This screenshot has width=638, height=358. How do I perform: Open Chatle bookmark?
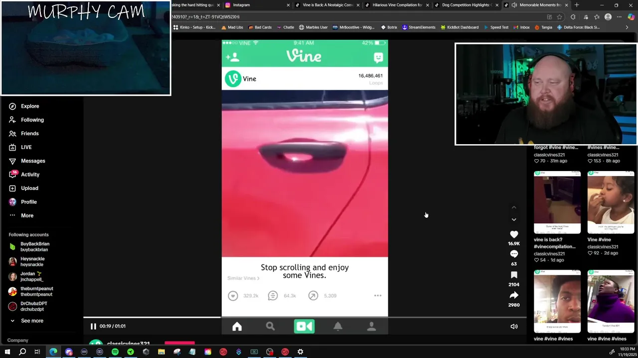(285, 27)
